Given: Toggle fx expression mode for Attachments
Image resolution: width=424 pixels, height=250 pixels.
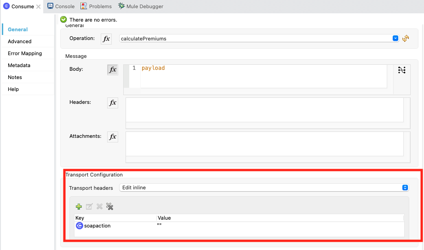Looking at the screenshot, I should 112,136.
